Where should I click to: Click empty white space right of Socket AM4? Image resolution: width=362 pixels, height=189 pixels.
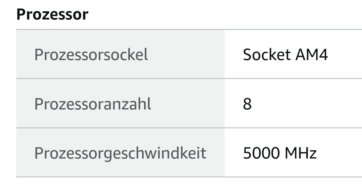pos(345,55)
